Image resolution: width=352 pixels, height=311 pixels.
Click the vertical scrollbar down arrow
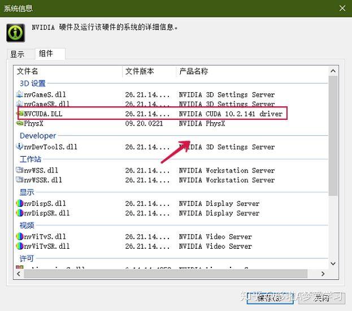coord(333,264)
